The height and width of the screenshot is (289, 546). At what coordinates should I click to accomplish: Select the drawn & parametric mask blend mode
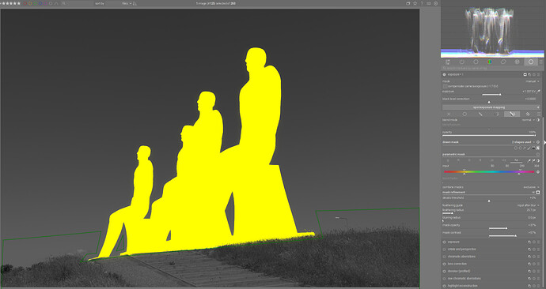pos(512,114)
